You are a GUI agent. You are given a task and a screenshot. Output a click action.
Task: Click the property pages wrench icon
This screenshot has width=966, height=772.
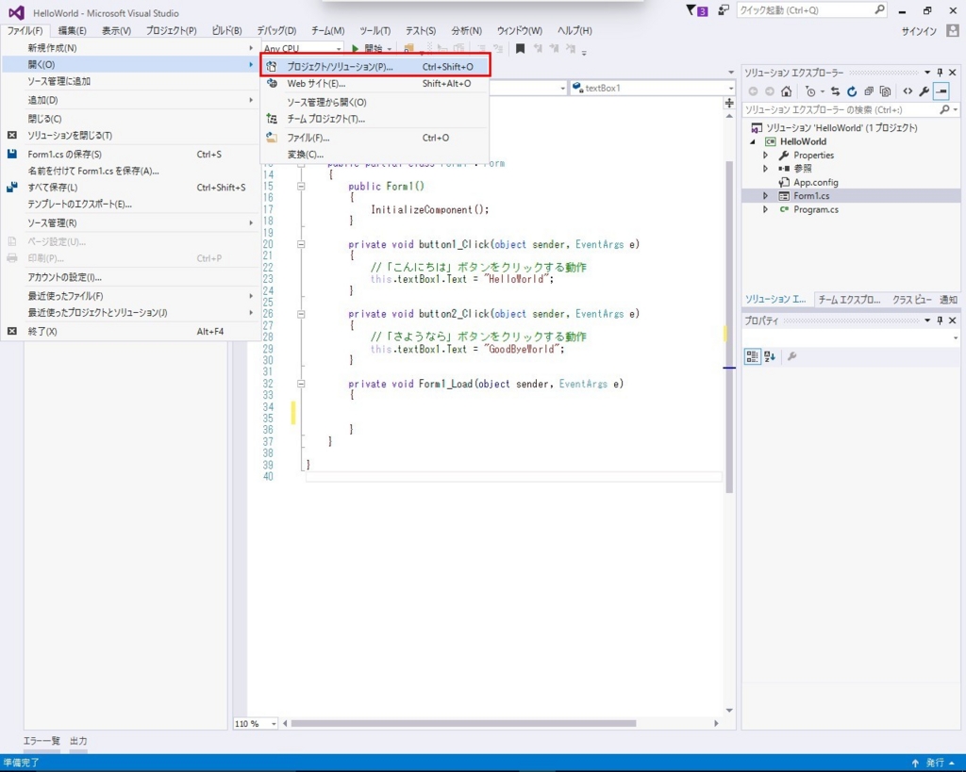click(792, 356)
